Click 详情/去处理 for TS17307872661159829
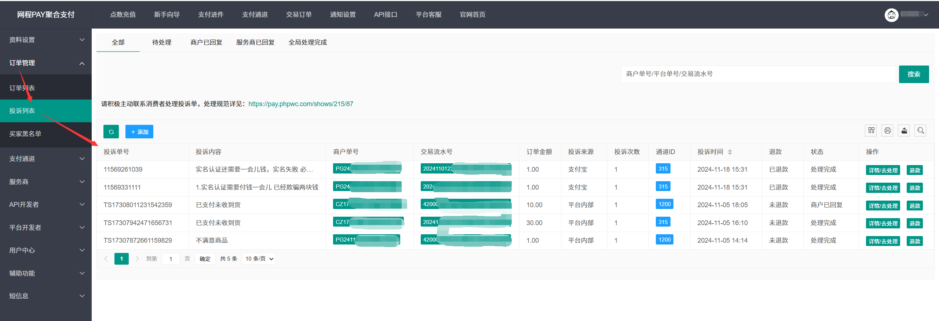This screenshot has height=321, width=939. click(883, 241)
